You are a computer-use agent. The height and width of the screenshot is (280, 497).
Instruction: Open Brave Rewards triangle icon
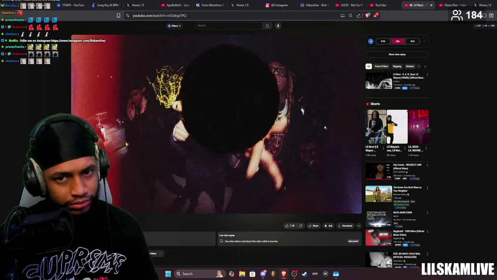tap(375, 15)
